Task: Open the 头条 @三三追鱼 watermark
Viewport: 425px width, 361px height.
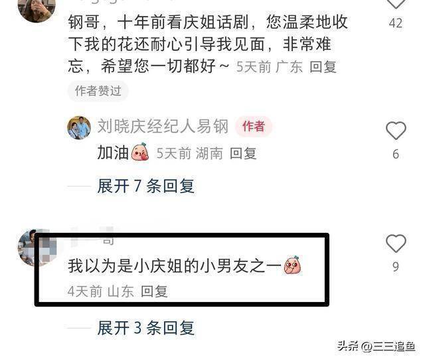Action: (x=377, y=346)
